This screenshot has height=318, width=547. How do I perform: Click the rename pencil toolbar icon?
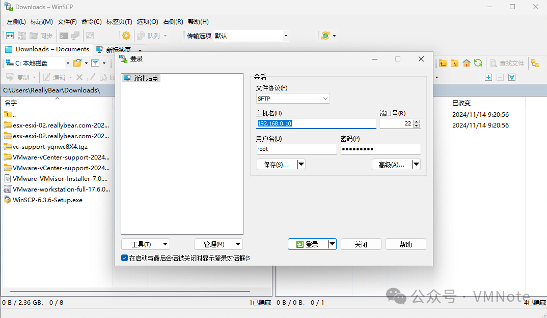point(91,77)
